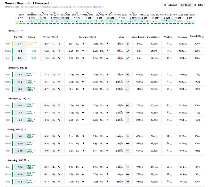Switch to Table view
This screenshot has width=212, height=187.
click(198, 5)
